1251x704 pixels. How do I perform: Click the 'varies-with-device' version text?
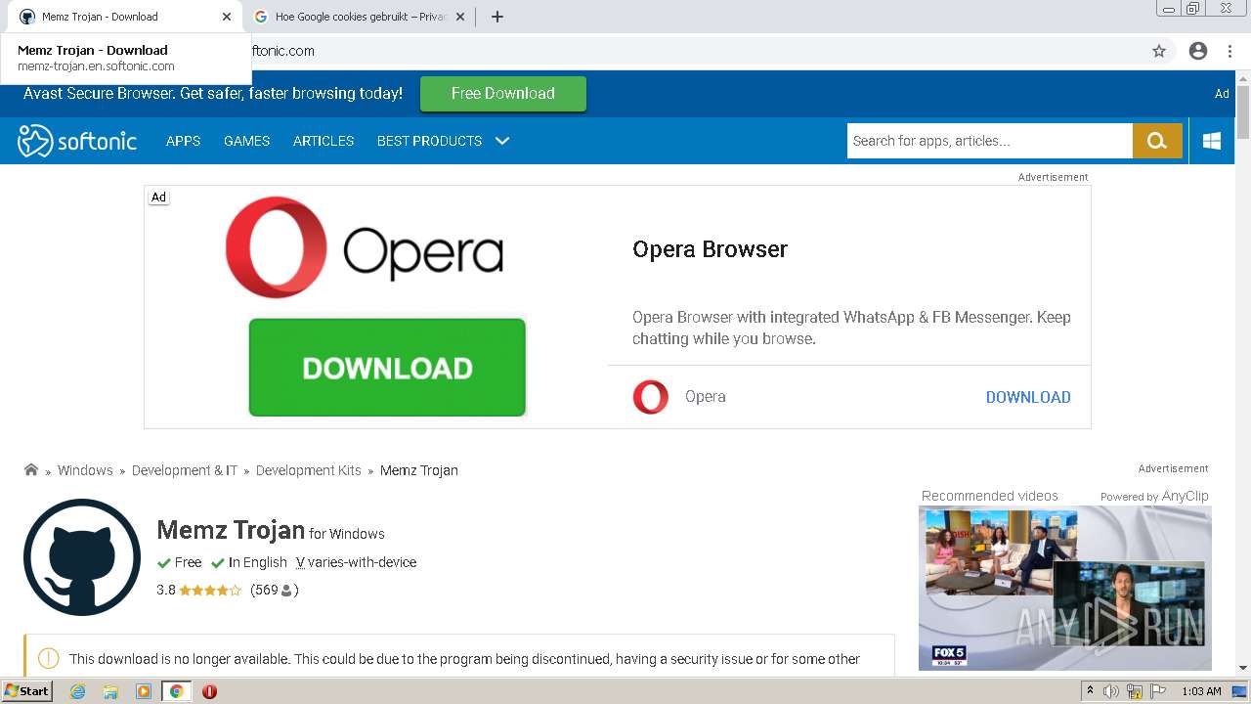pos(363,562)
